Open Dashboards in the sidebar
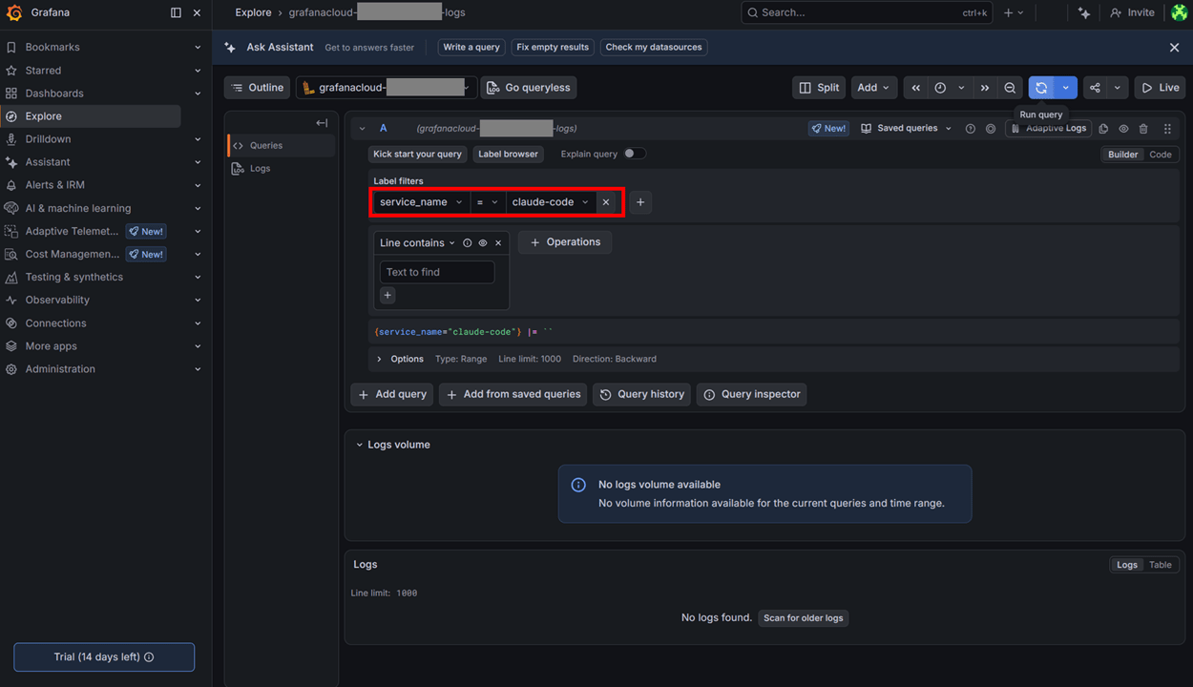This screenshot has height=687, width=1193. (x=54, y=94)
